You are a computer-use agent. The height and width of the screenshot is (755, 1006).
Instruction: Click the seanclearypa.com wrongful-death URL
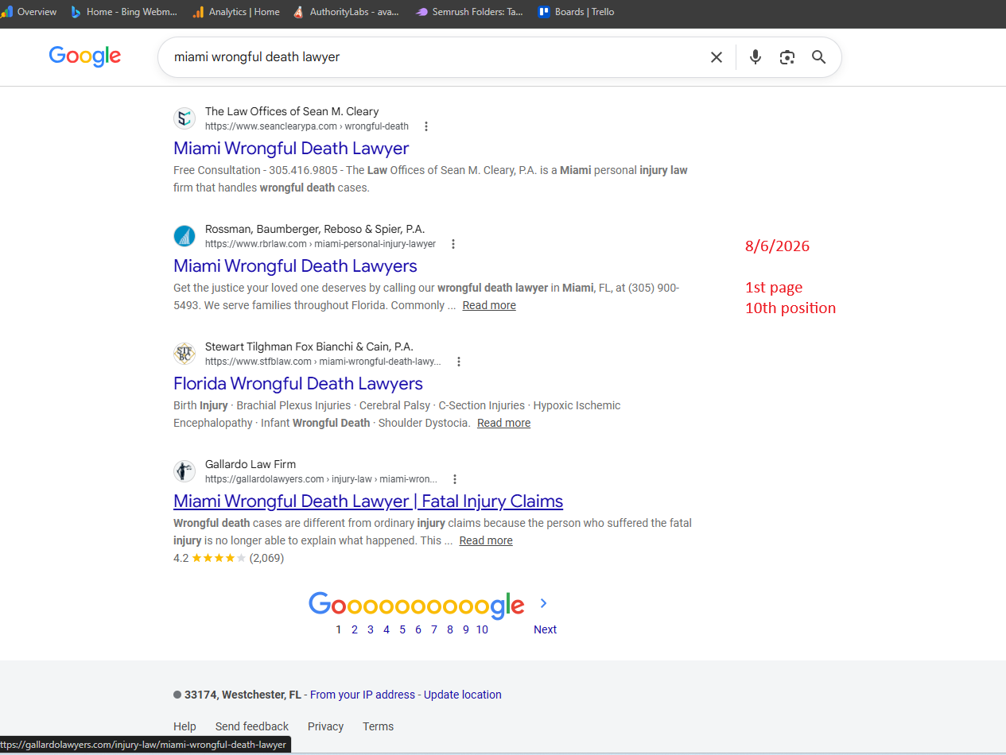coord(307,126)
